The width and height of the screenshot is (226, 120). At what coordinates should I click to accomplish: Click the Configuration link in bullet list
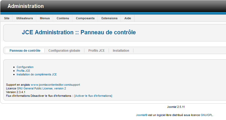[x=25, y=67]
